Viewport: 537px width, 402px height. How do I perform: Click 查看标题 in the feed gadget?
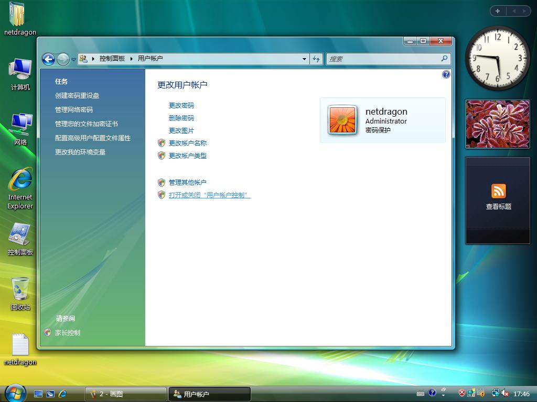[498, 206]
